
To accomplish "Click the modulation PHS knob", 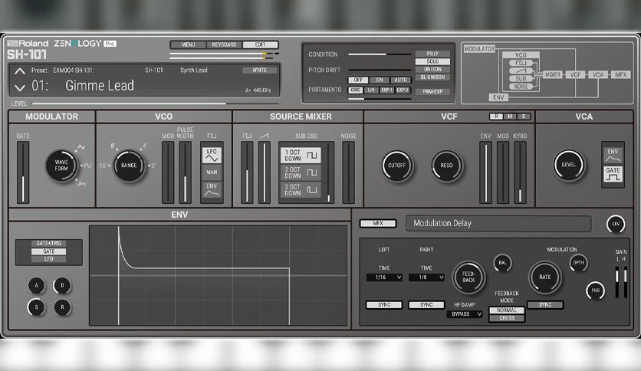I will (x=595, y=291).
